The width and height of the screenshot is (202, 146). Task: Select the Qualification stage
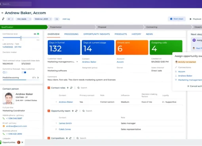tap(24, 27)
